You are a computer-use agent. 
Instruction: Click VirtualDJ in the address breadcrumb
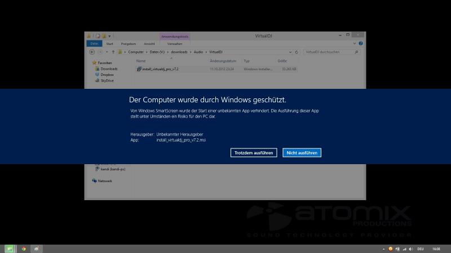point(216,52)
